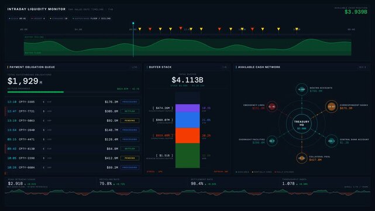
Task: Click counterparty CPTY-4471 in the queue
Action: click(26, 139)
